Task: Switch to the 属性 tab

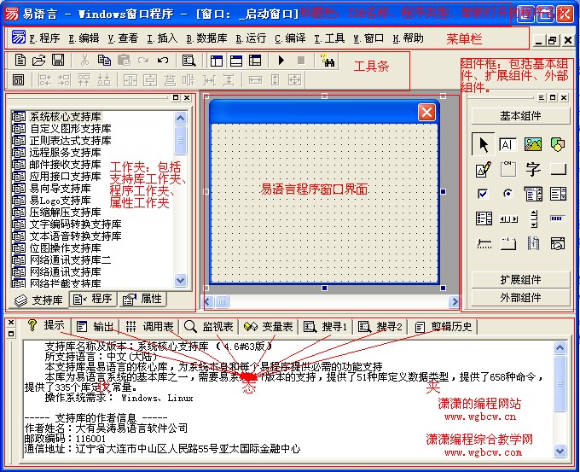Action: 142,299
